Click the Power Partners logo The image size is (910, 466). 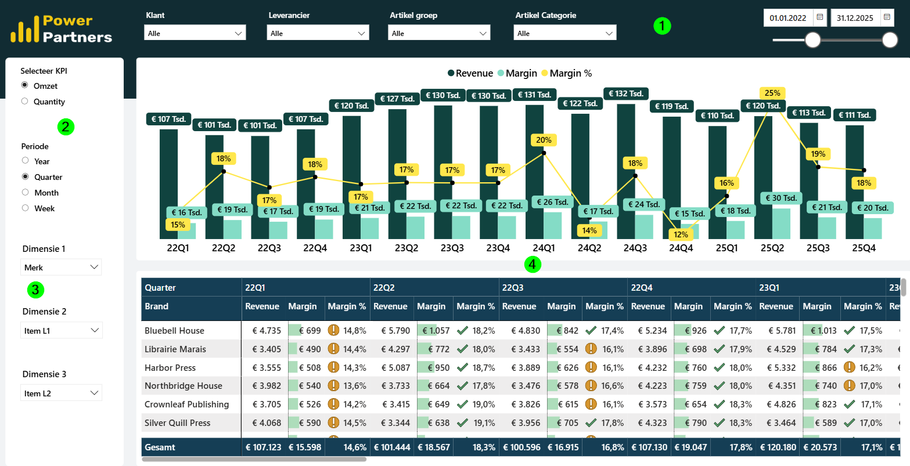click(62, 29)
